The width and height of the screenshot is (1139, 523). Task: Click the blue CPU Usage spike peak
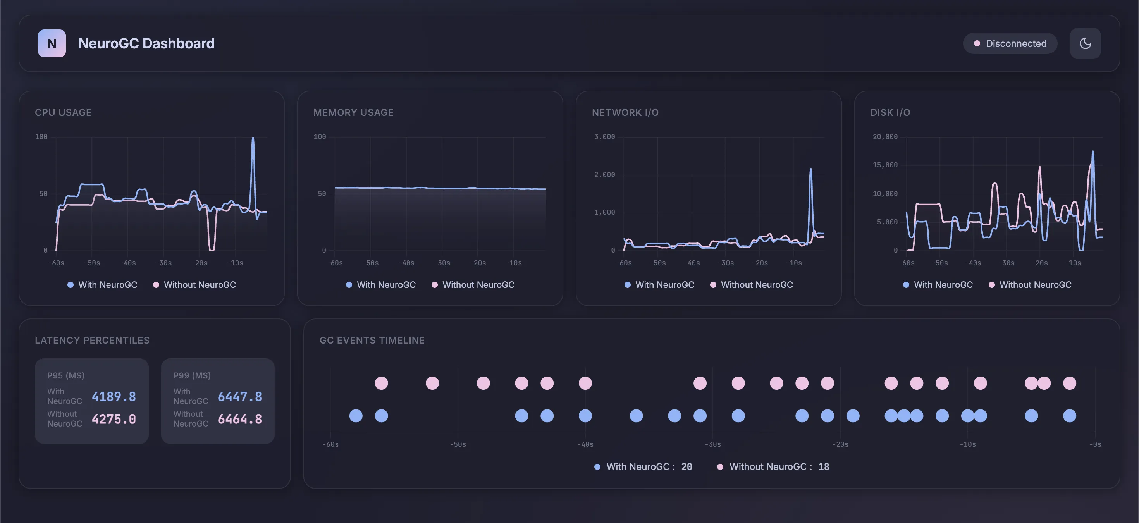[253, 139]
